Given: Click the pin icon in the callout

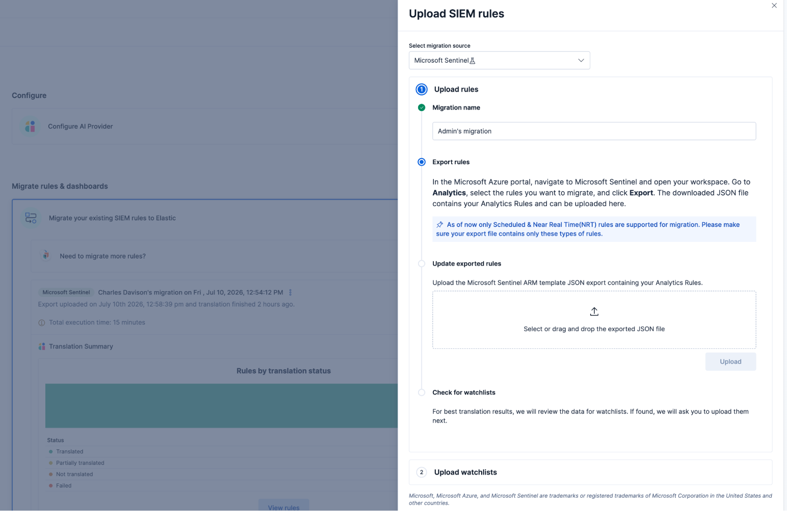Looking at the screenshot, I should 440,225.
